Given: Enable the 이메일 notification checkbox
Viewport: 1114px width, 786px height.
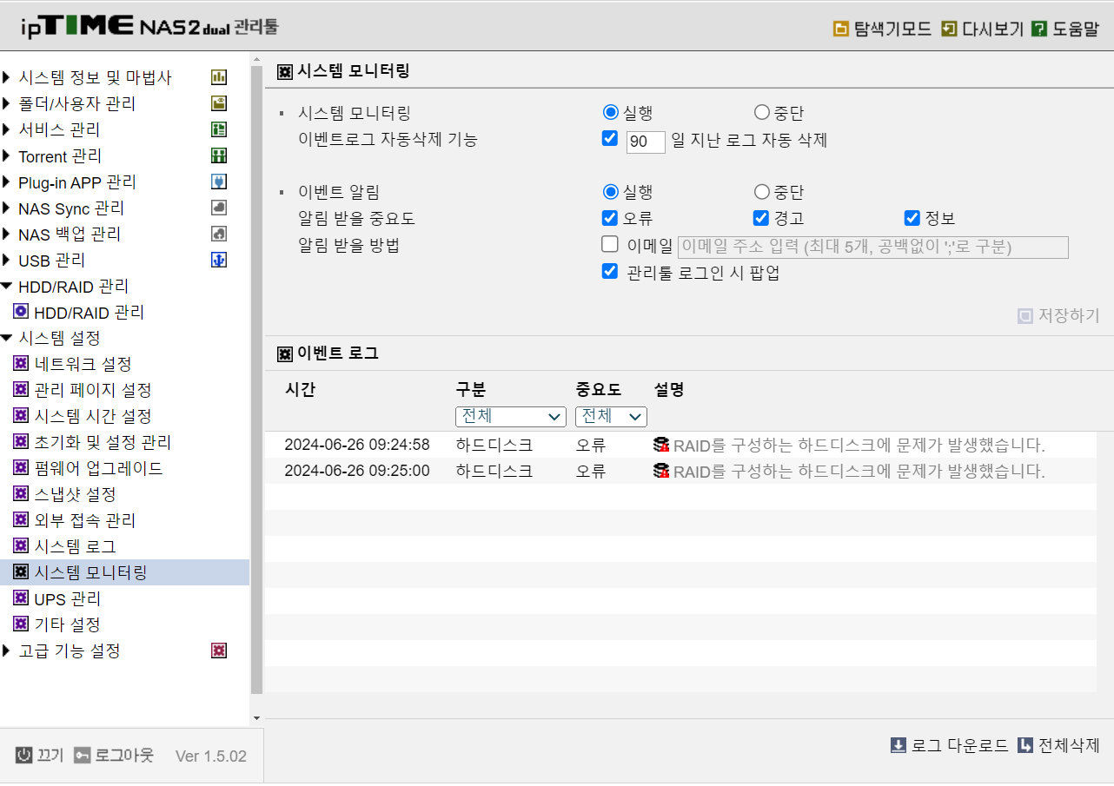Looking at the screenshot, I should pyautogui.click(x=610, y=244).
